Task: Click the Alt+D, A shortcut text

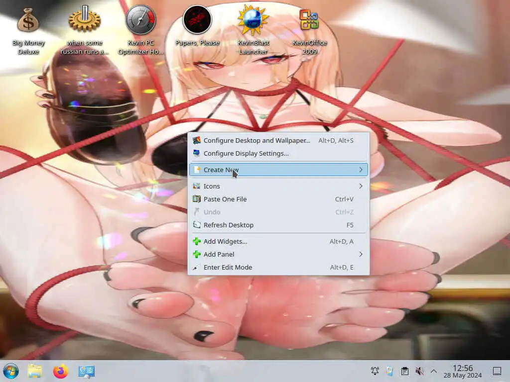Action: click(342, 241)
